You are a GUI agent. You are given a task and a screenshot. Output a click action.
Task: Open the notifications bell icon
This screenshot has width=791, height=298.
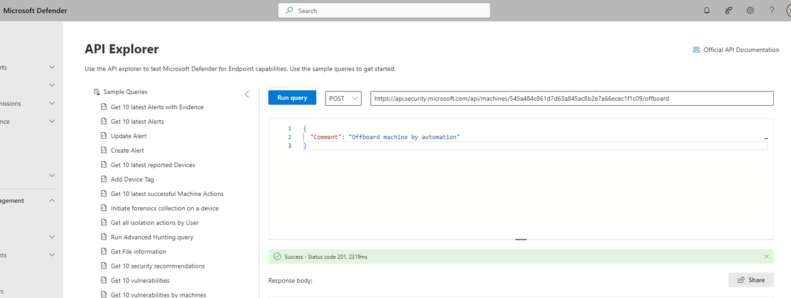tap(706, 11)
